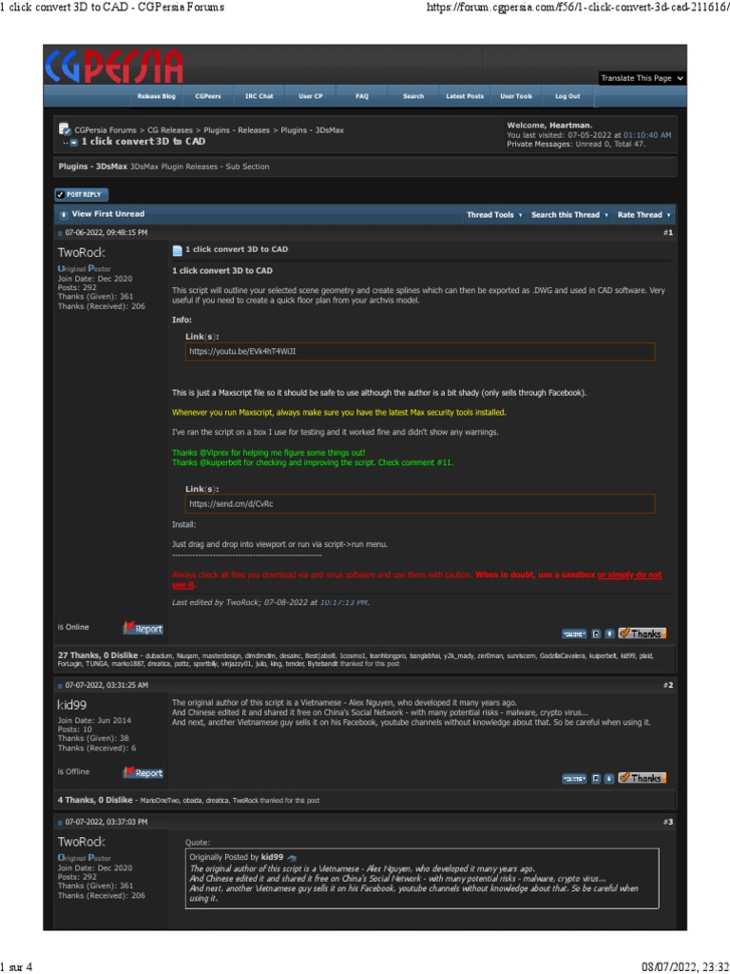This screenshot has width=730, height=974.
Task: Click '27 Thanks, 0 Dislike' text
Action: pos(98,655)
